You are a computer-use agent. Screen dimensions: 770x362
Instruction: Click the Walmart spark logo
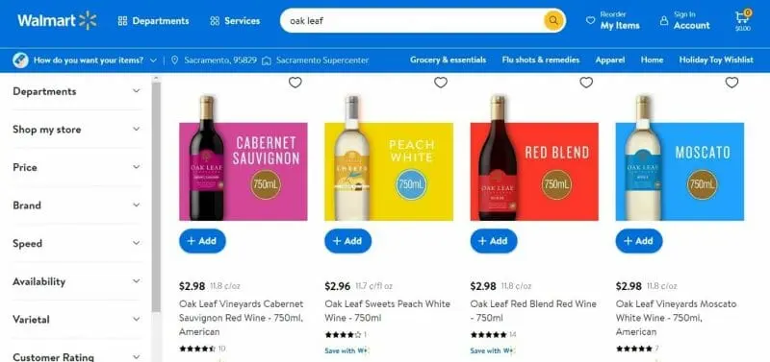88,20
